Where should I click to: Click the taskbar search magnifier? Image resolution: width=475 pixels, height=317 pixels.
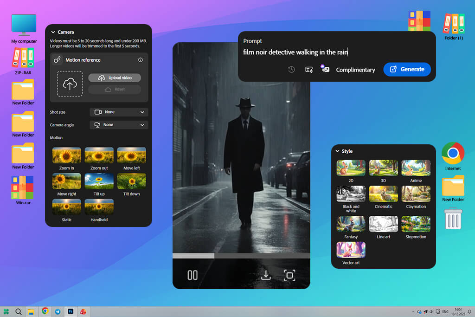pyautogui.click(x=19, y=311)
